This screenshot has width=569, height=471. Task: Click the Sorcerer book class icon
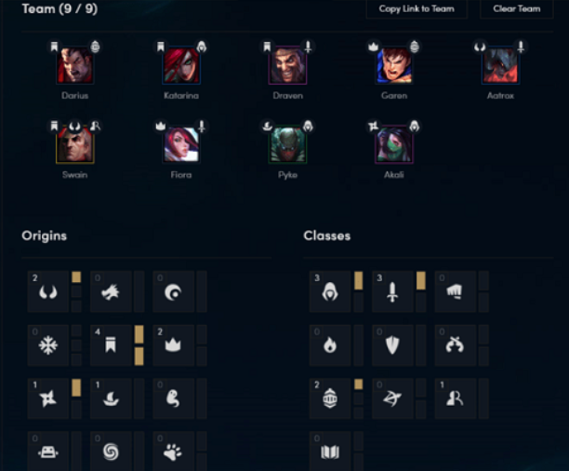click(x=330, y=451)
